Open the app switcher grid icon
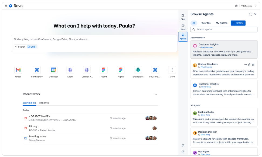Screen dimensions: 262x157 tap(6, 6)
